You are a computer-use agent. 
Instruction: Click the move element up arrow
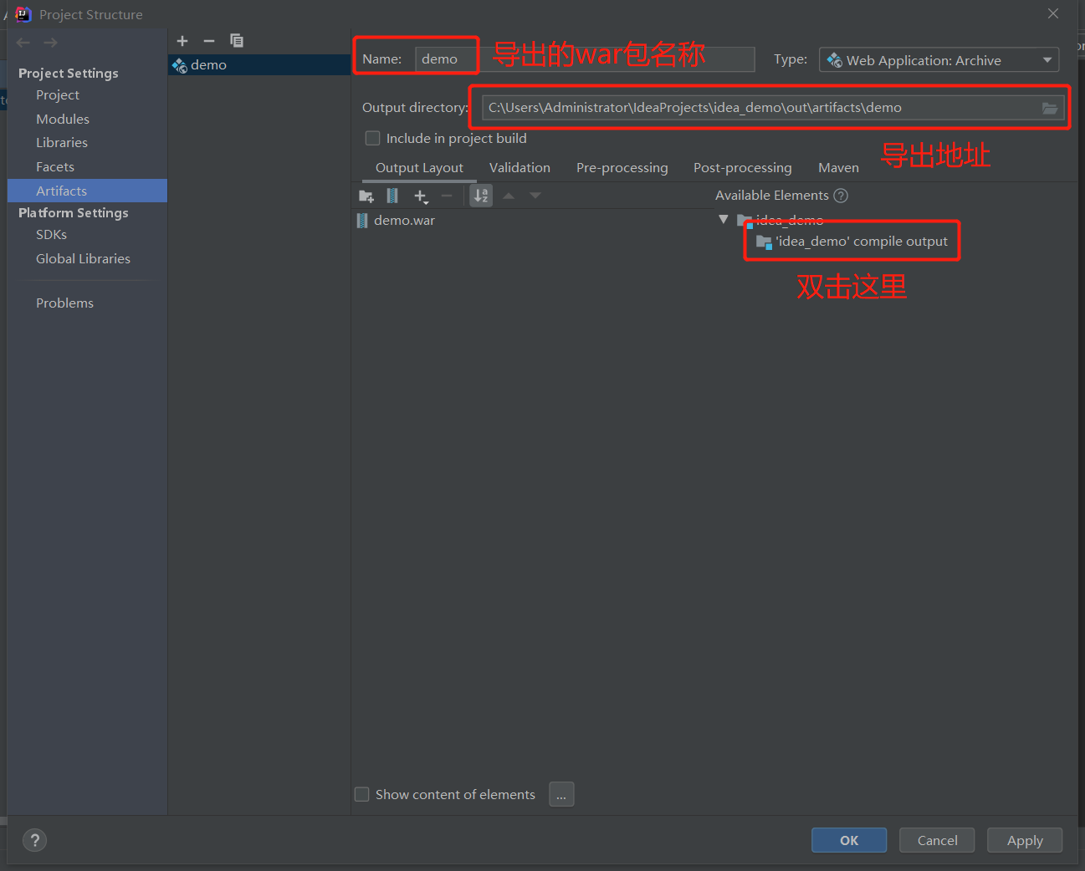[509, 196]
